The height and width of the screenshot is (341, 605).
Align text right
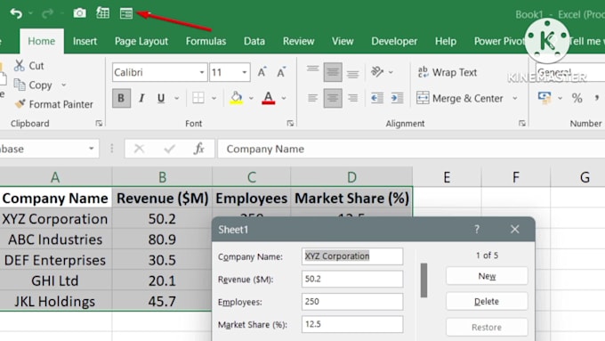pos(352,98)
